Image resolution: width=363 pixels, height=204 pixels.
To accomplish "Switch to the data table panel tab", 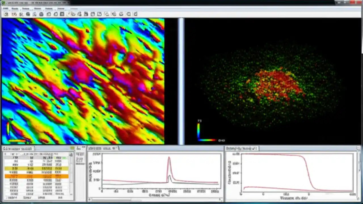I will (18, 148).
